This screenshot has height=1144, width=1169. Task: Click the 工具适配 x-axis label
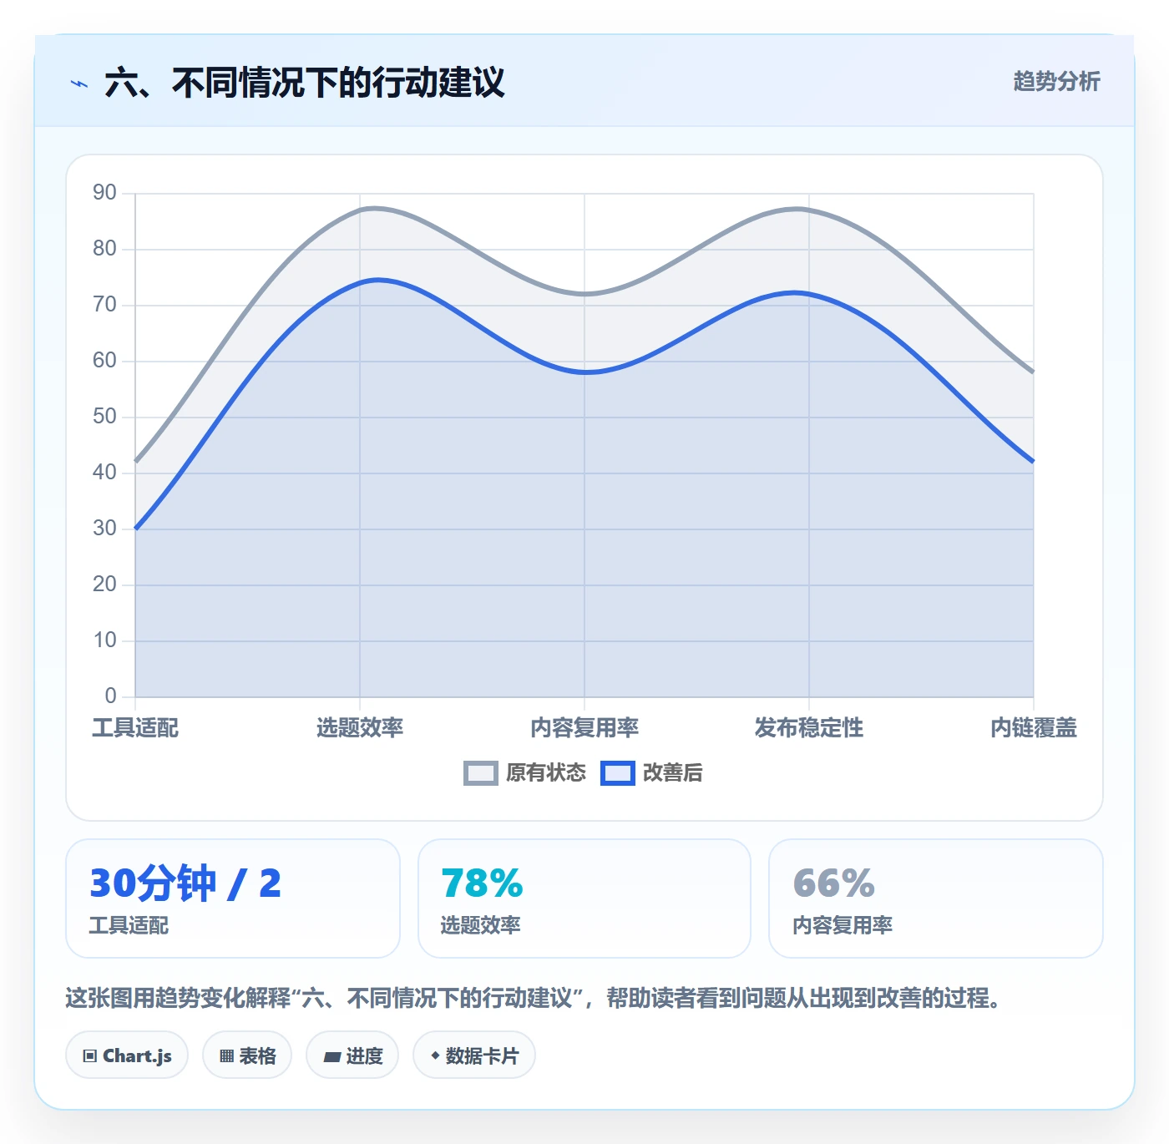pos(135,728)
